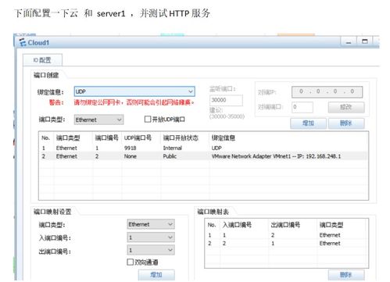Click the 修改 button
This screenshot has width=390, height=282.
346,107
